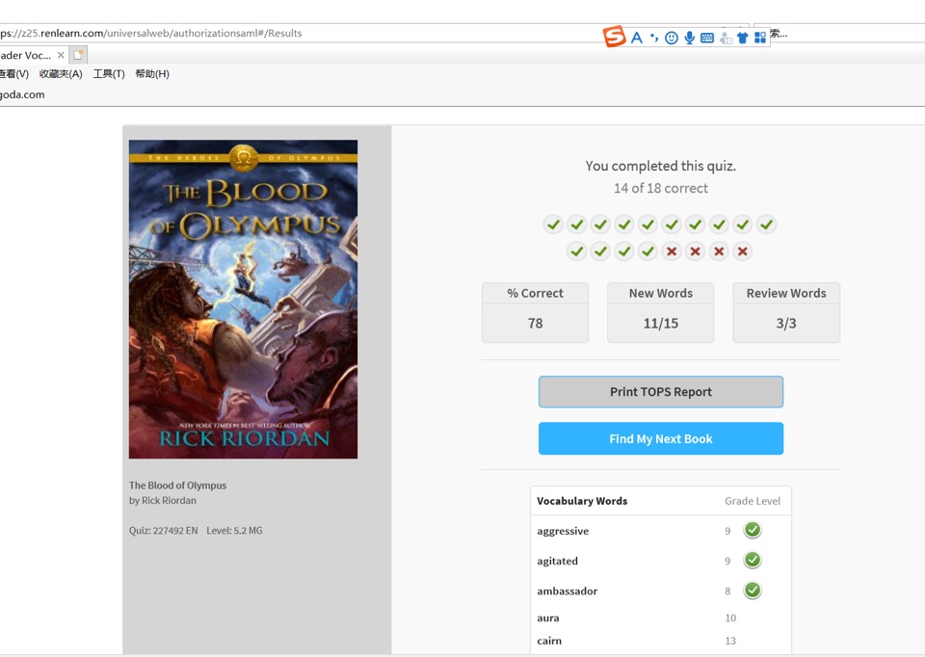This screenshot has height=657, width=925.
Task: Click grade level 13 for cairn
Action: click(730, 641)
